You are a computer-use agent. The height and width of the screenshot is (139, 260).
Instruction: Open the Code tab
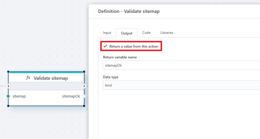pos(146,33)
